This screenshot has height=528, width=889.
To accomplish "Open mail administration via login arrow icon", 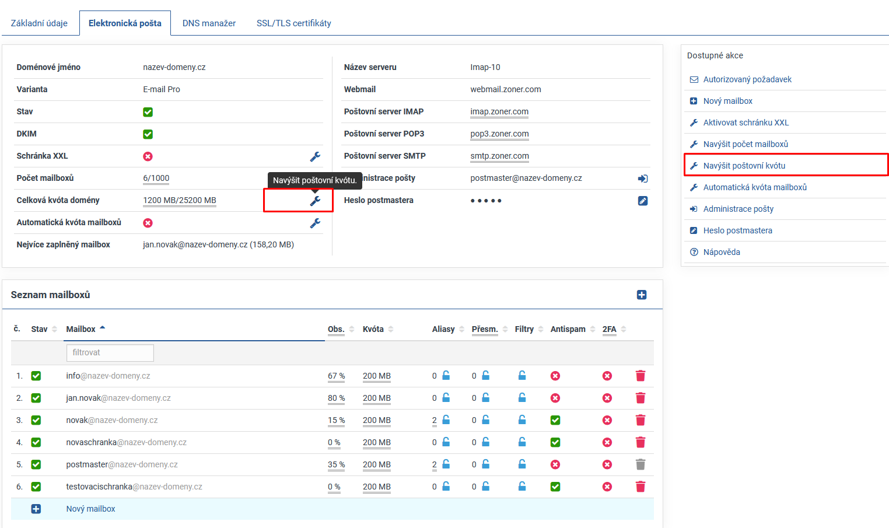I will 642,179.
